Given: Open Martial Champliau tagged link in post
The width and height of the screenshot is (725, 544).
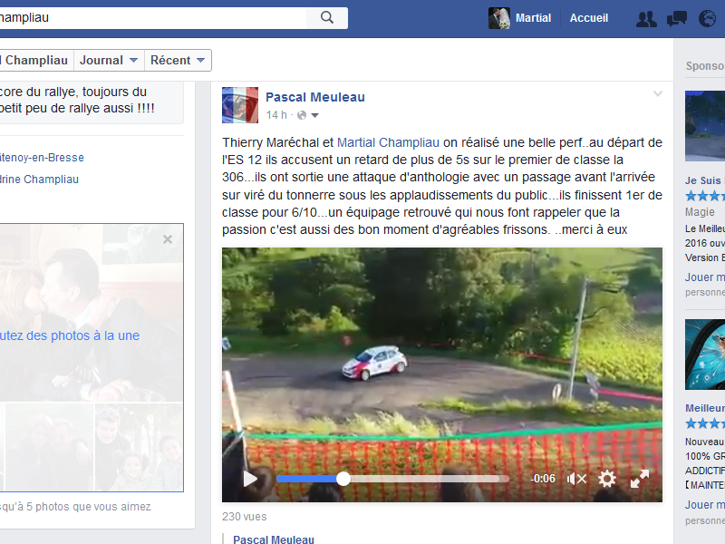Looking at the screenshot, I should [x=388, y=142].
